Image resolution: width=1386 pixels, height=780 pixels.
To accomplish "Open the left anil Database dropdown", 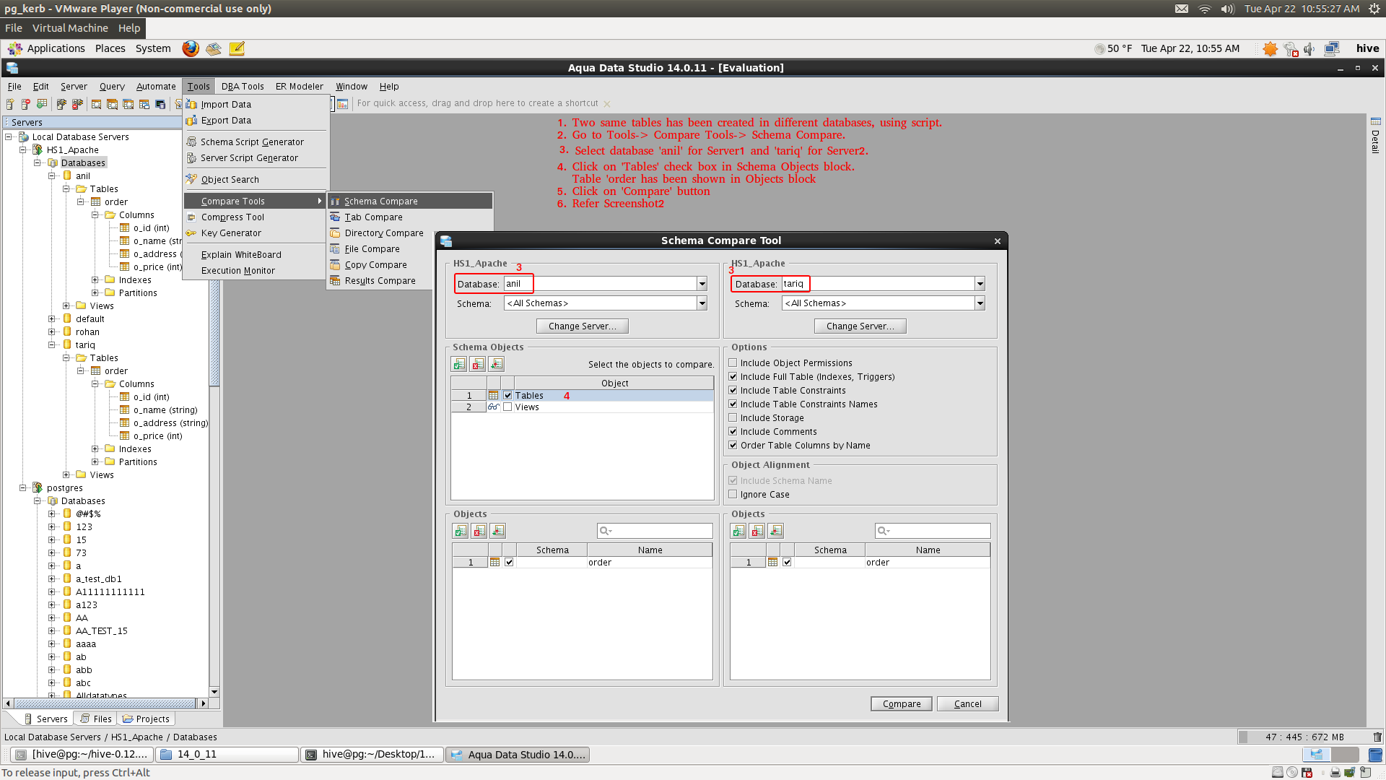I will (x=702, y=284).
